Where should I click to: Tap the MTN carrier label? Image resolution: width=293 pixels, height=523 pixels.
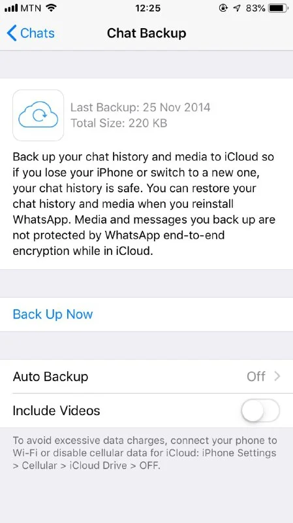(31, 8)
